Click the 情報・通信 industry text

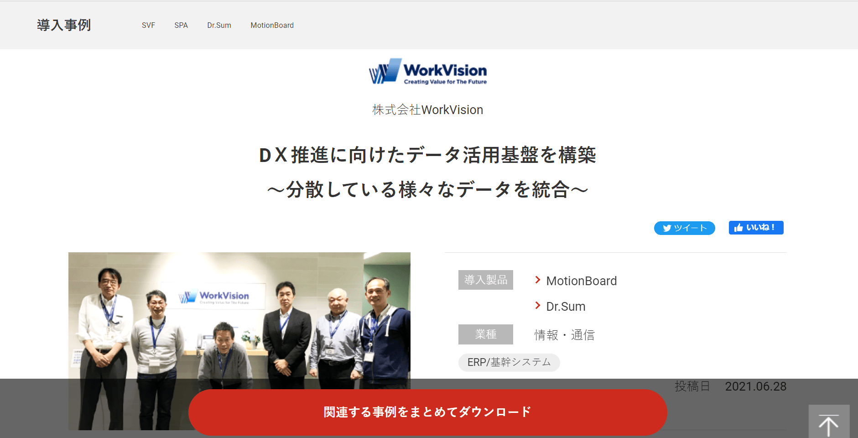565,335
